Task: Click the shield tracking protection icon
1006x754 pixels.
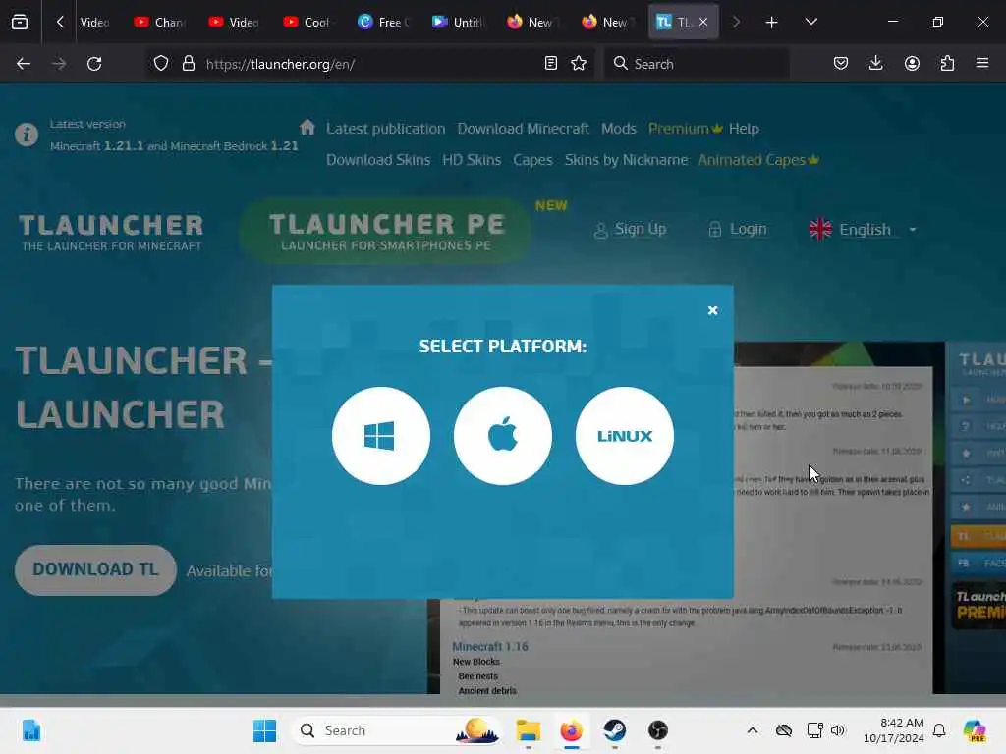Action: tap(161, 64)
